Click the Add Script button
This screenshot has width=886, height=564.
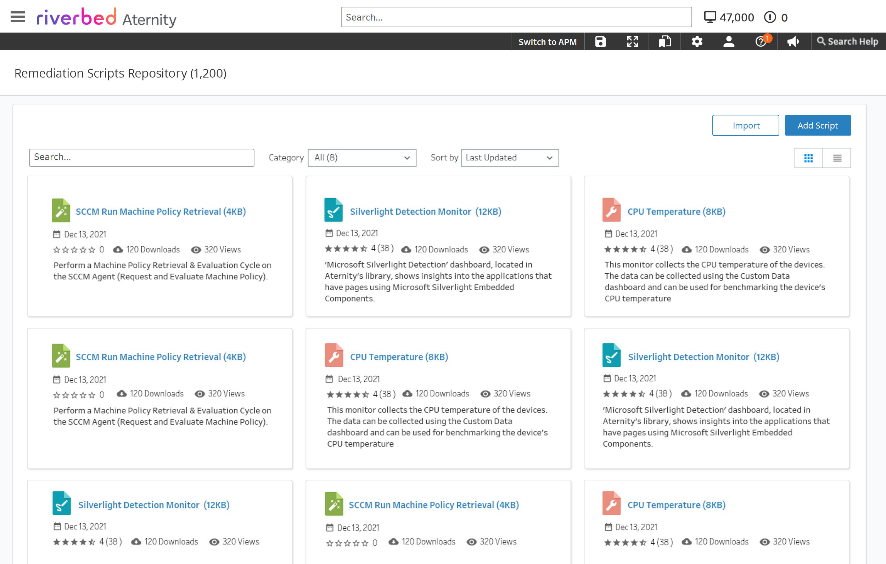tap(818, 125)
